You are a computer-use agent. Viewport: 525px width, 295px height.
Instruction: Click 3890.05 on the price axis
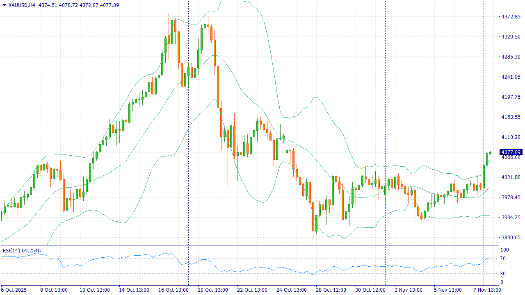(x=511, y=238)
